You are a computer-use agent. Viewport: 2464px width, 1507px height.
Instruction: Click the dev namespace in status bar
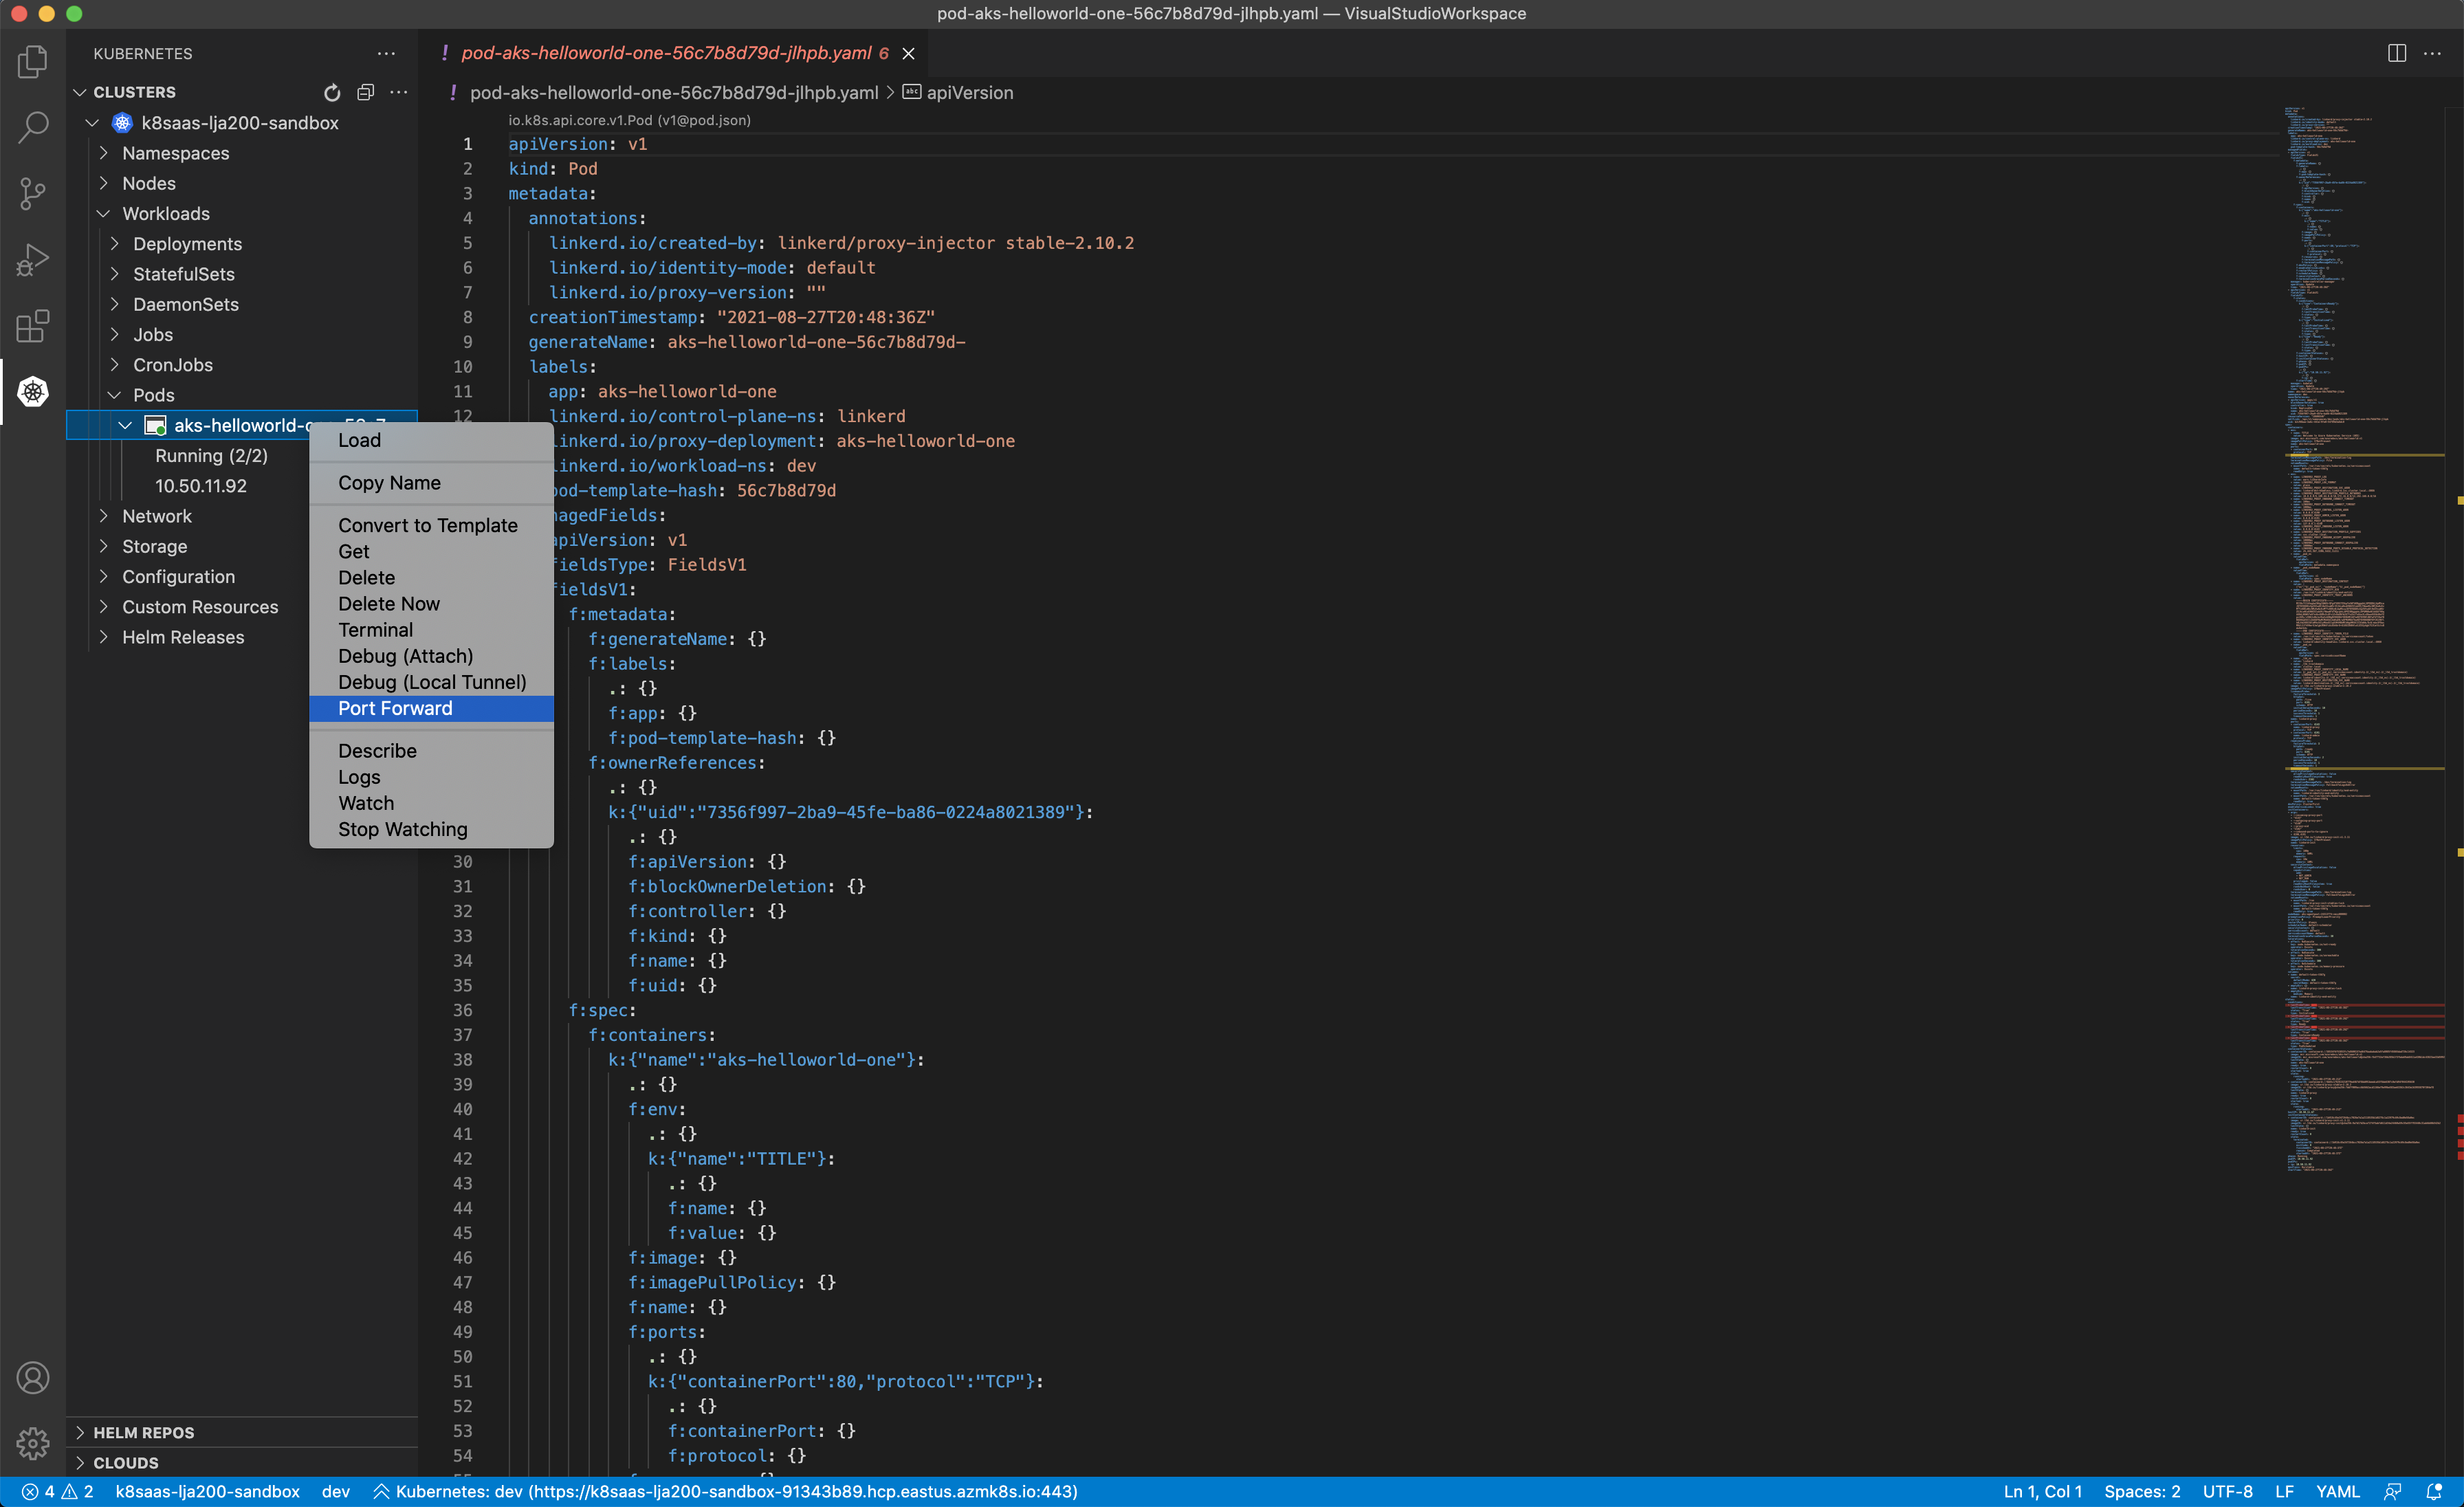pos(336,1491)
